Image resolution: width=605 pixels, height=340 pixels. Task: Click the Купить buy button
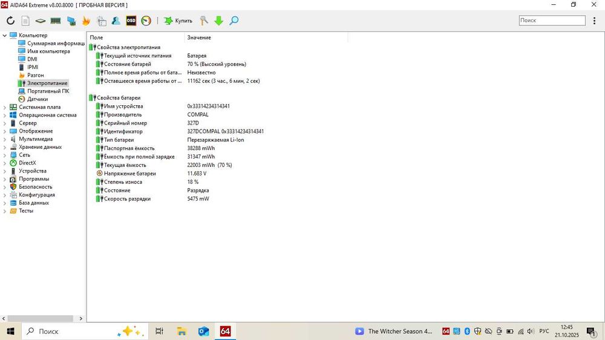click(x=178, y=21)
